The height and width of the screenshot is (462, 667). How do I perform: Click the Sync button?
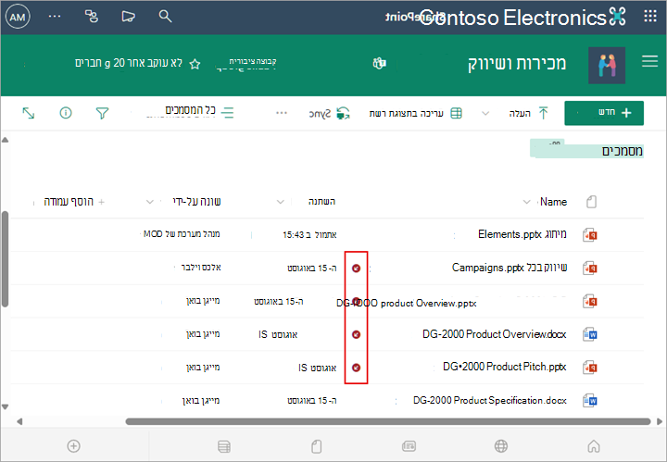[x=329, y=114]
